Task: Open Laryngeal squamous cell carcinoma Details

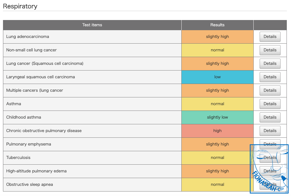Action: [x=270, y=77]
